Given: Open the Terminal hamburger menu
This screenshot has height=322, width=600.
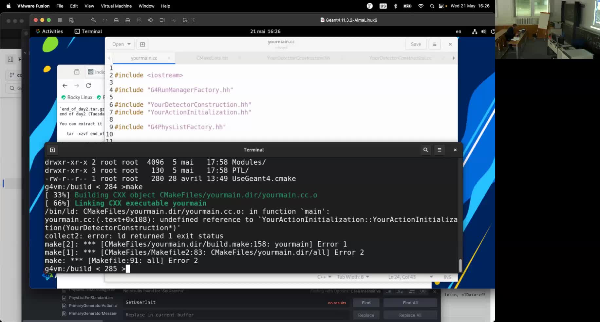Looking at the screenshot, I should coord(440,150).
